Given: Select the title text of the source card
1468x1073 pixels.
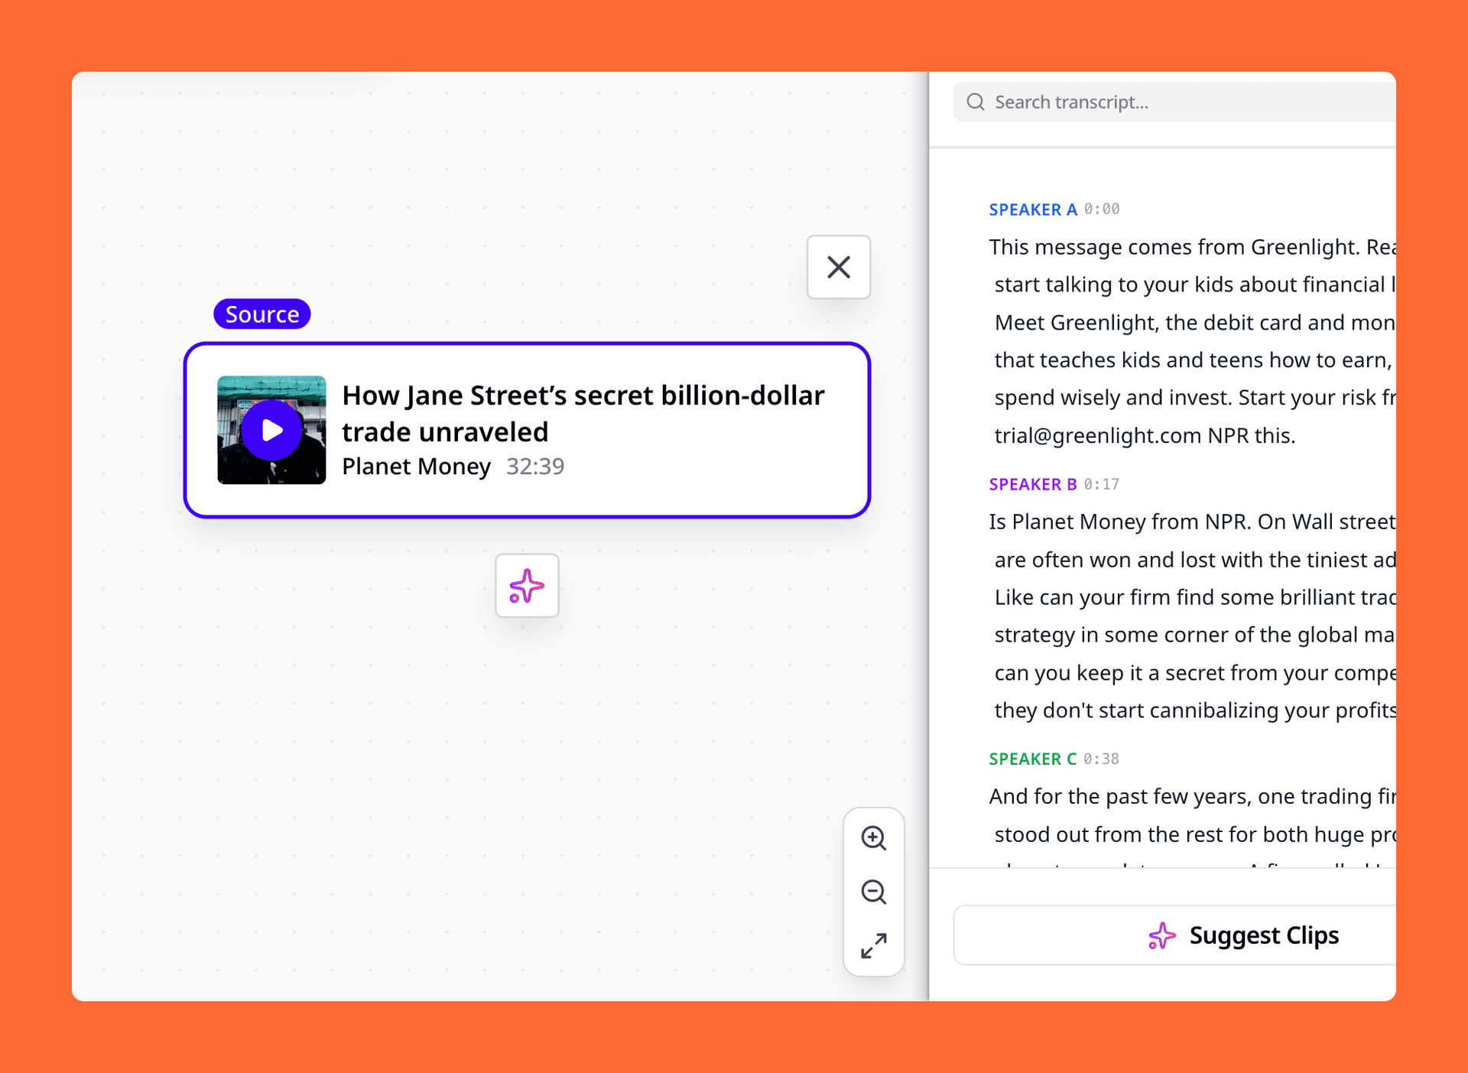Looking at the screenshot, I should (583, 413).
